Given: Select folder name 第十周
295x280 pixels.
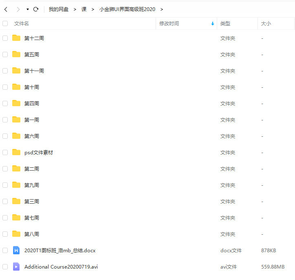Looking at the screenshot, I should [32, 87].
